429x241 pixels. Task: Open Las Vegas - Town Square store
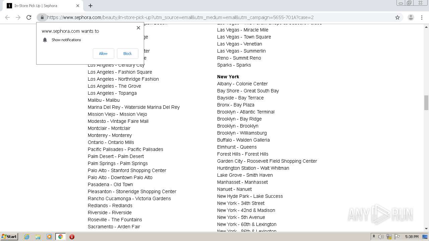244,37
